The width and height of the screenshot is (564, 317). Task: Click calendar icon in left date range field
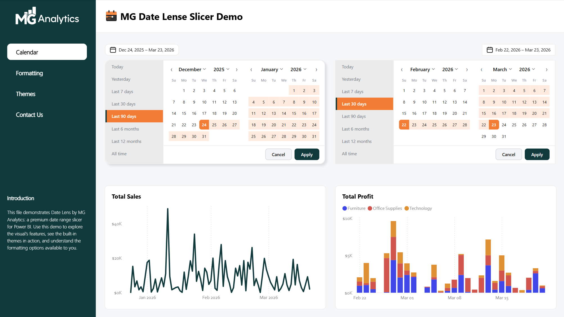click(x=113, y=50)
